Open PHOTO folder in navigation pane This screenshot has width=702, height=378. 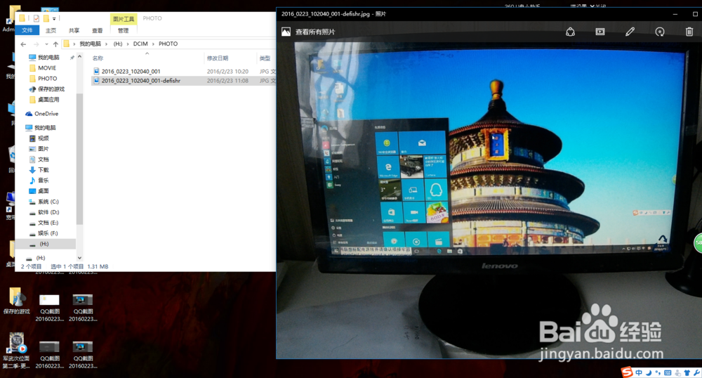pos(47,79)
